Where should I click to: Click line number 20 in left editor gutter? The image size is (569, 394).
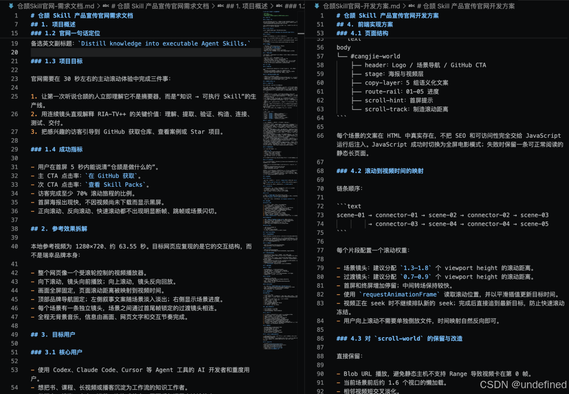click(x=14, y=52)
